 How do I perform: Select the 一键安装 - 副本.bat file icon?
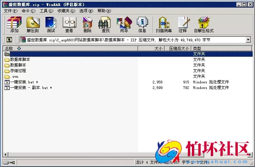(x=7, y=88)
